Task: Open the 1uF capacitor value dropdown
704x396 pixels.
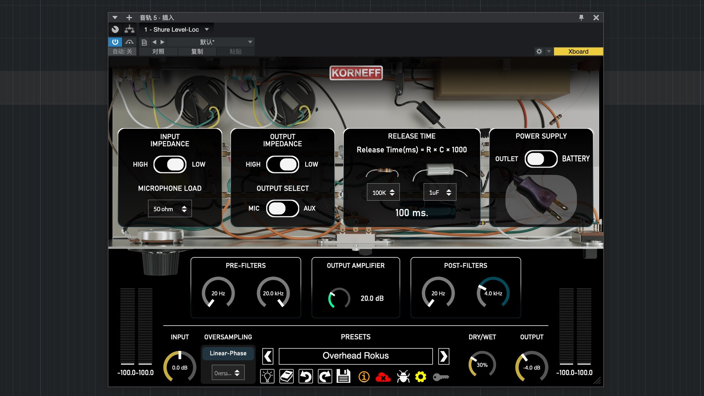Action: coord(440,192)
